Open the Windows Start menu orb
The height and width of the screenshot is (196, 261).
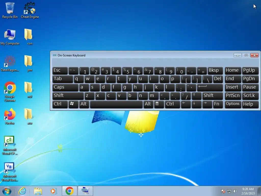(7, 191)
